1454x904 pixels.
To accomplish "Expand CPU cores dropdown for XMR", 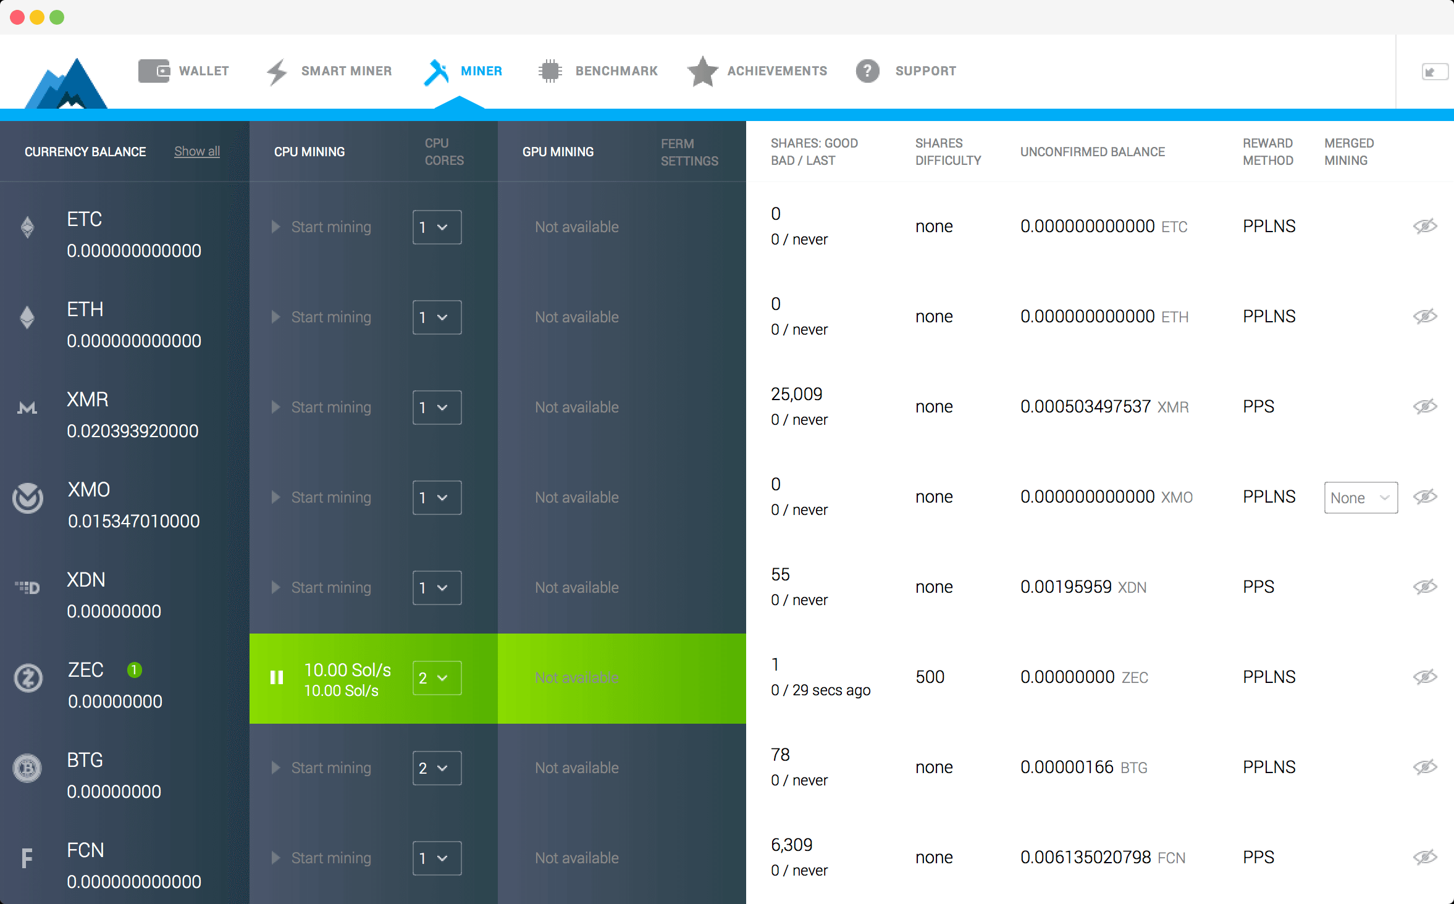I will 435,407.
